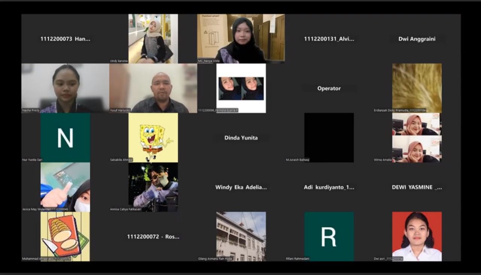481x275 pixels.
Task: Click the cindy karunia participant tile
Action: tap(153, 38)
